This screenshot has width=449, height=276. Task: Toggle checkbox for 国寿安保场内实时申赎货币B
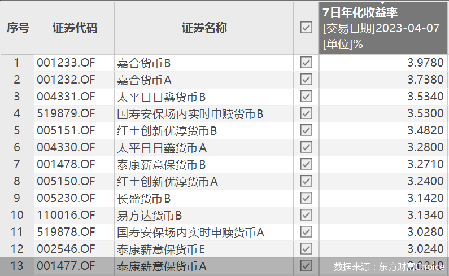tap(306, 113)
